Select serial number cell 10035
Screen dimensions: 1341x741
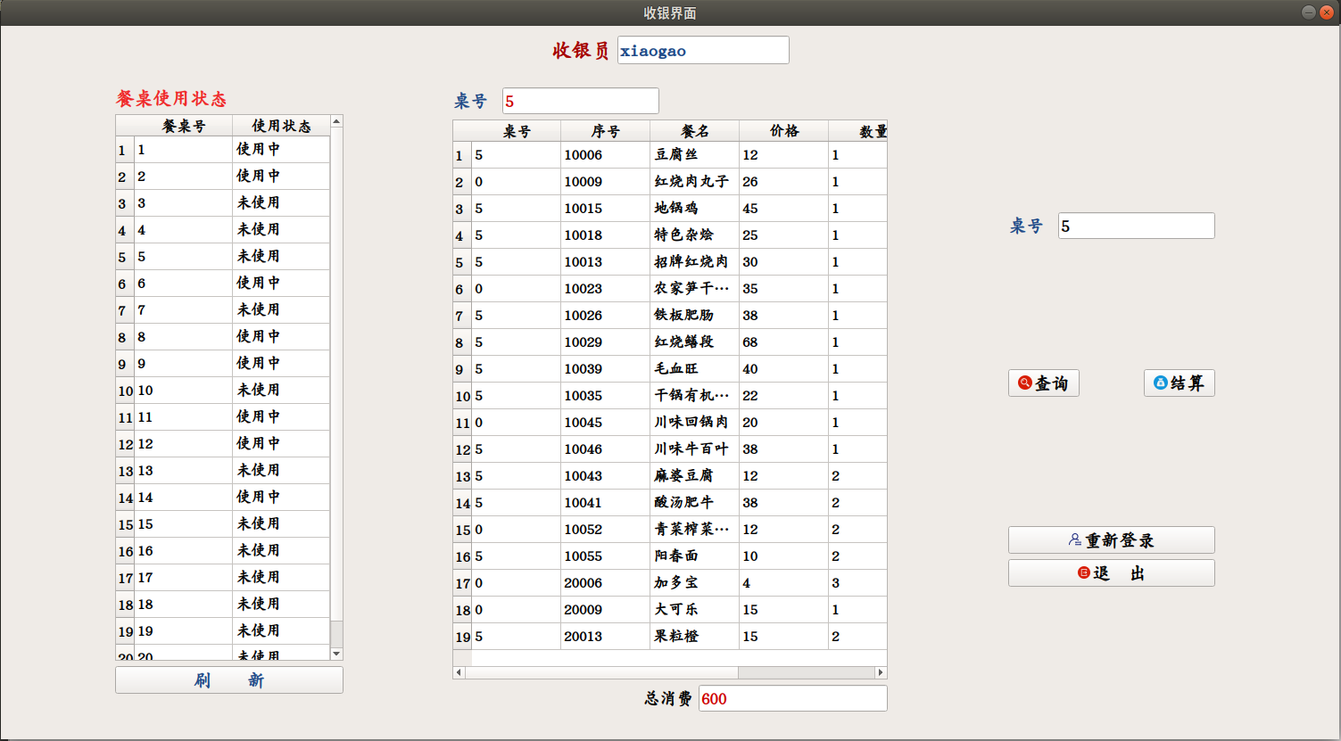pyautogui.click(x=606, y=396)
